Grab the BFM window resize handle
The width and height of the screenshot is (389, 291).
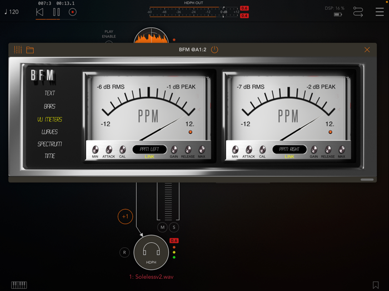click(x=367, y=180)
